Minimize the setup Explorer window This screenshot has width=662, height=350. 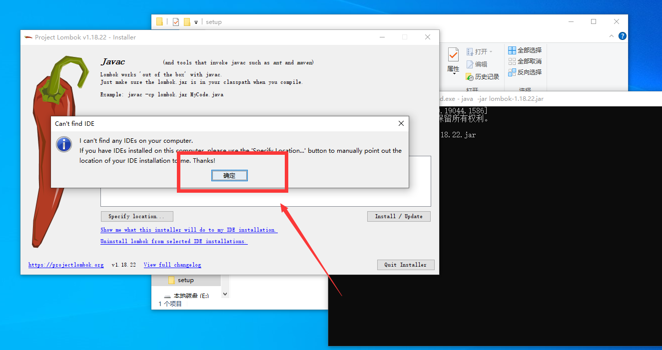click(571, 21)
